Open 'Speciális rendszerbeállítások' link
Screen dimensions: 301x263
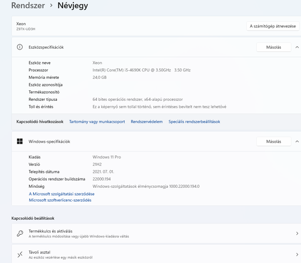click(x=194, y=121)
